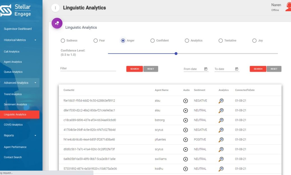Viewport: 291px width, 175px height.
Task: Play audio for bstrong's contact c18ca089
Action: point(185,120)
